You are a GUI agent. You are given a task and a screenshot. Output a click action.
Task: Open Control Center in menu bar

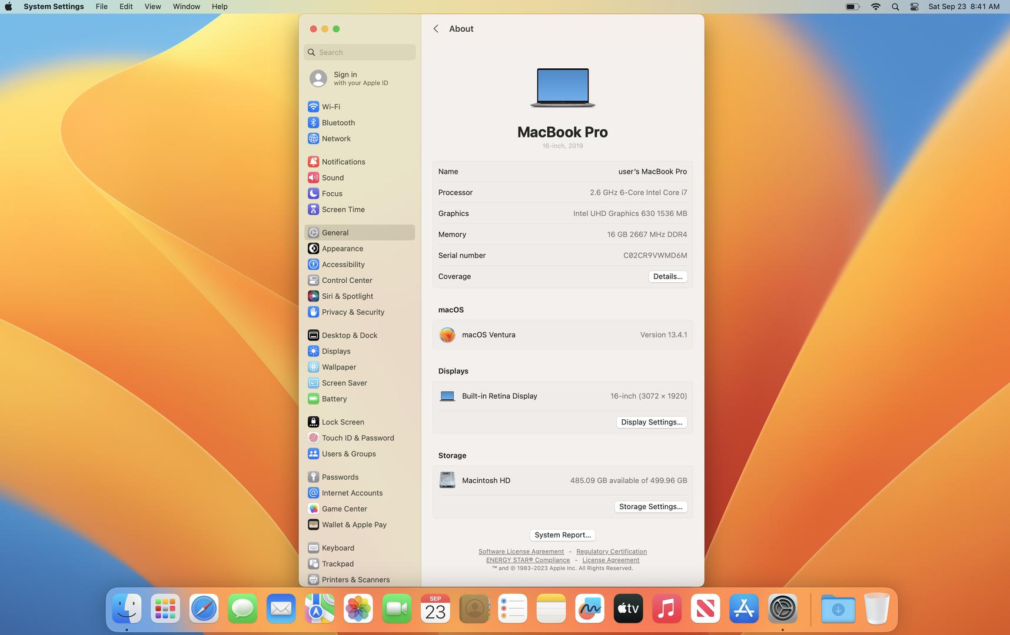(x=914, y=6)
